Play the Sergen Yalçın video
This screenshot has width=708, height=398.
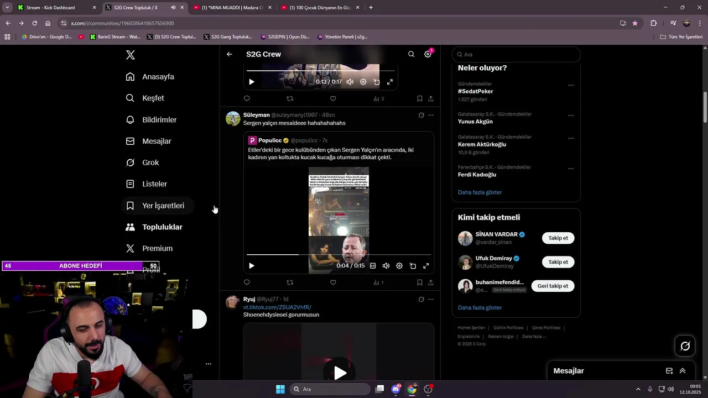[252, 266]
